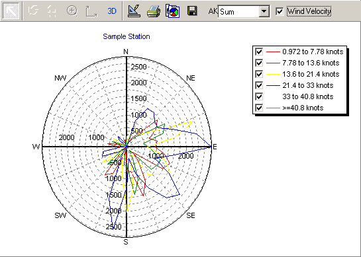Select the arrow pointer tool
Image resolution: width=361 pixels, height=257 pixels.
click(11, 11)
